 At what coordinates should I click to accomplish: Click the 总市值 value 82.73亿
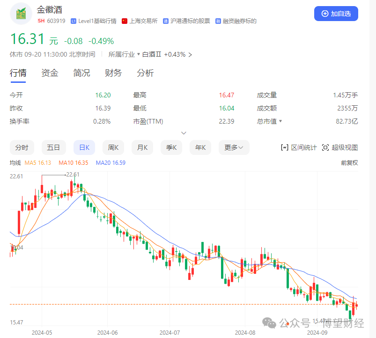347,121
